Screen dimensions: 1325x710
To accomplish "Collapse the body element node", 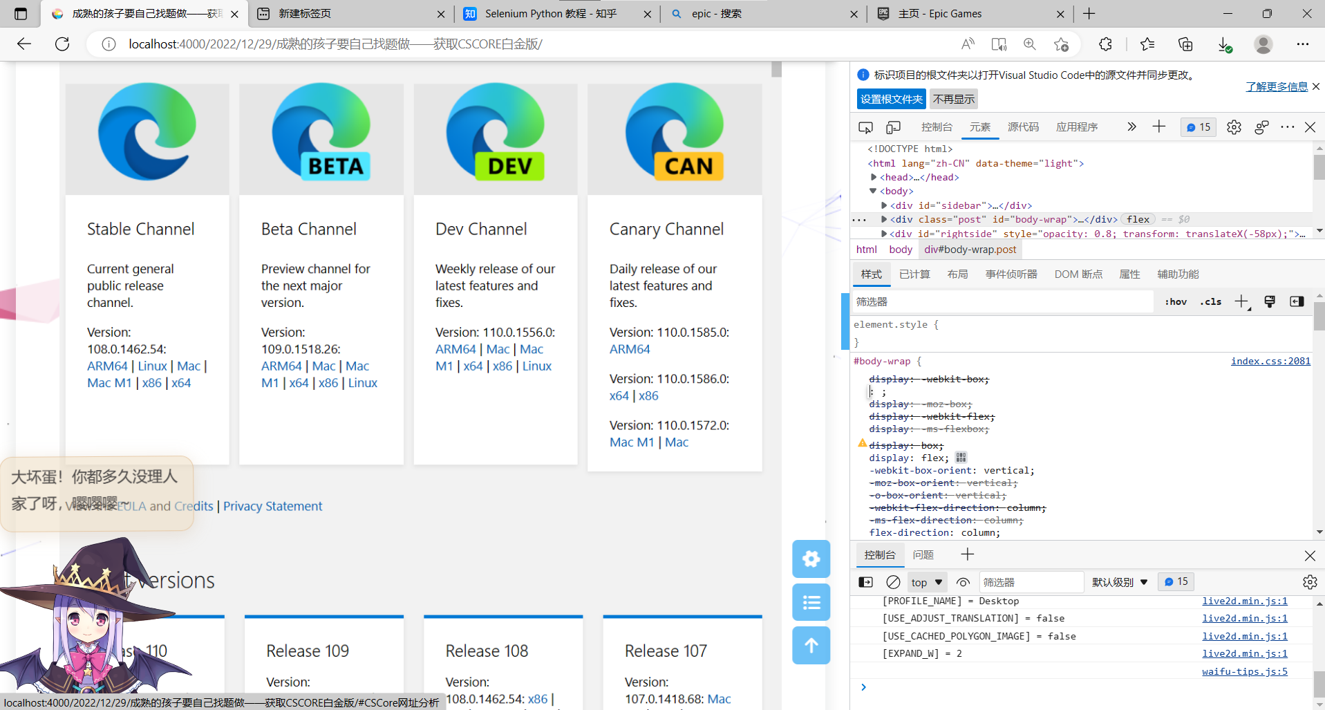I will (873, 191).
